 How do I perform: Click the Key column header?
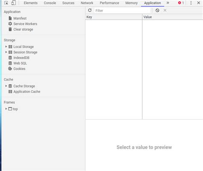(x=114, y=17)
